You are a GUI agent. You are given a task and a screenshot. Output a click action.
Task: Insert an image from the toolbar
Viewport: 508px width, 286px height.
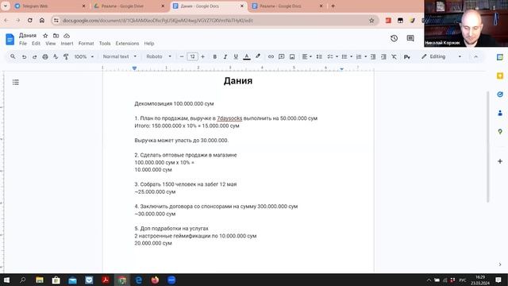[292, 56]
